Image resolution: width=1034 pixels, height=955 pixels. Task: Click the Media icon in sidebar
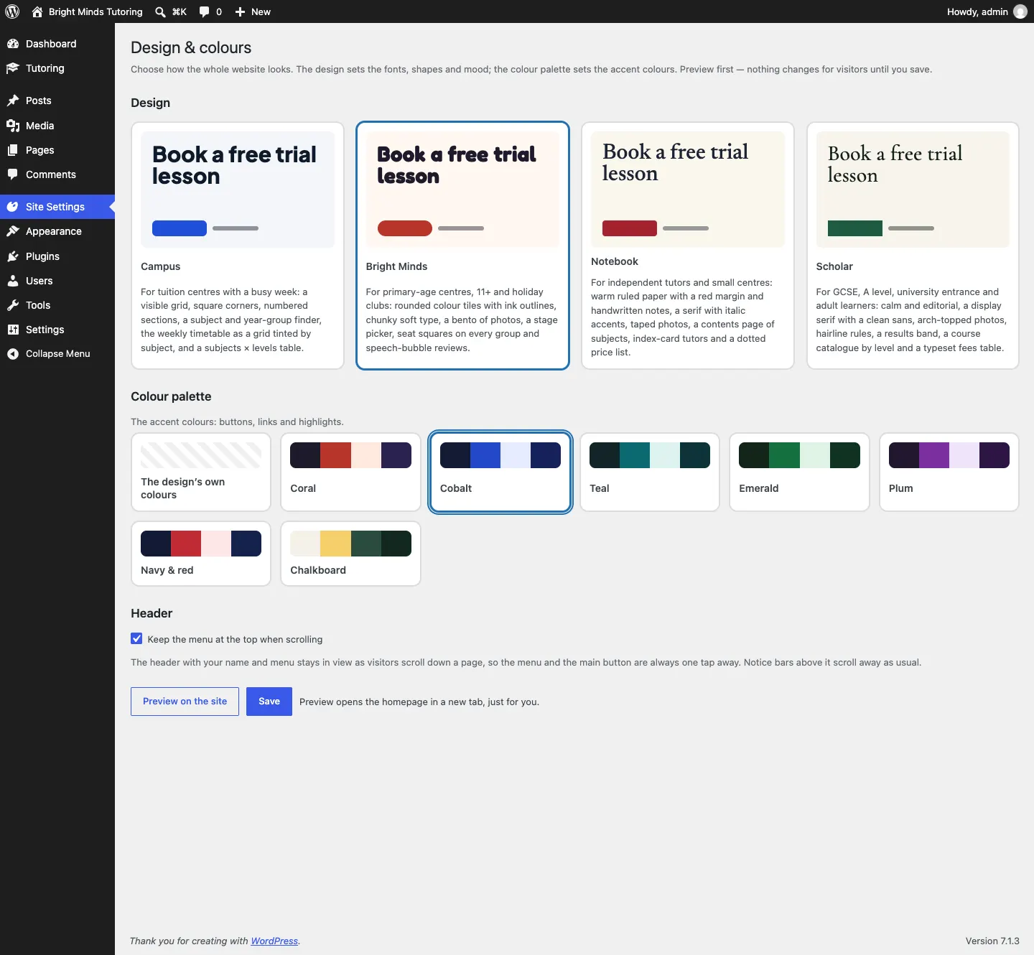pyautogui.click(x=13, y=126)
